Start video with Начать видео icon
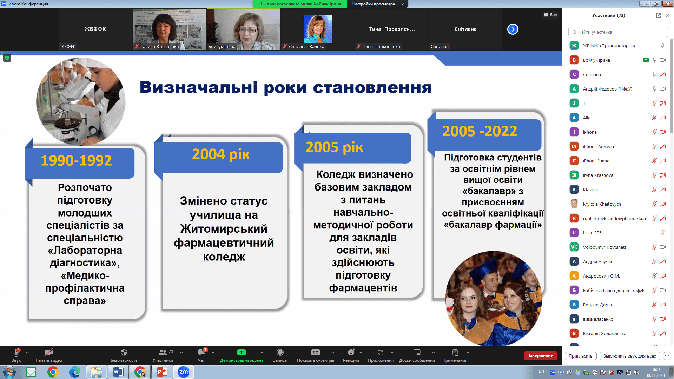The width and height of the screenshot is (674, 379). [48, 352]
